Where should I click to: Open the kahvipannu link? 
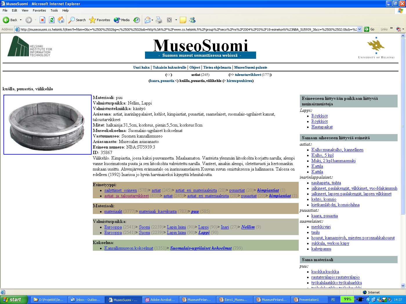click(321, 249)
